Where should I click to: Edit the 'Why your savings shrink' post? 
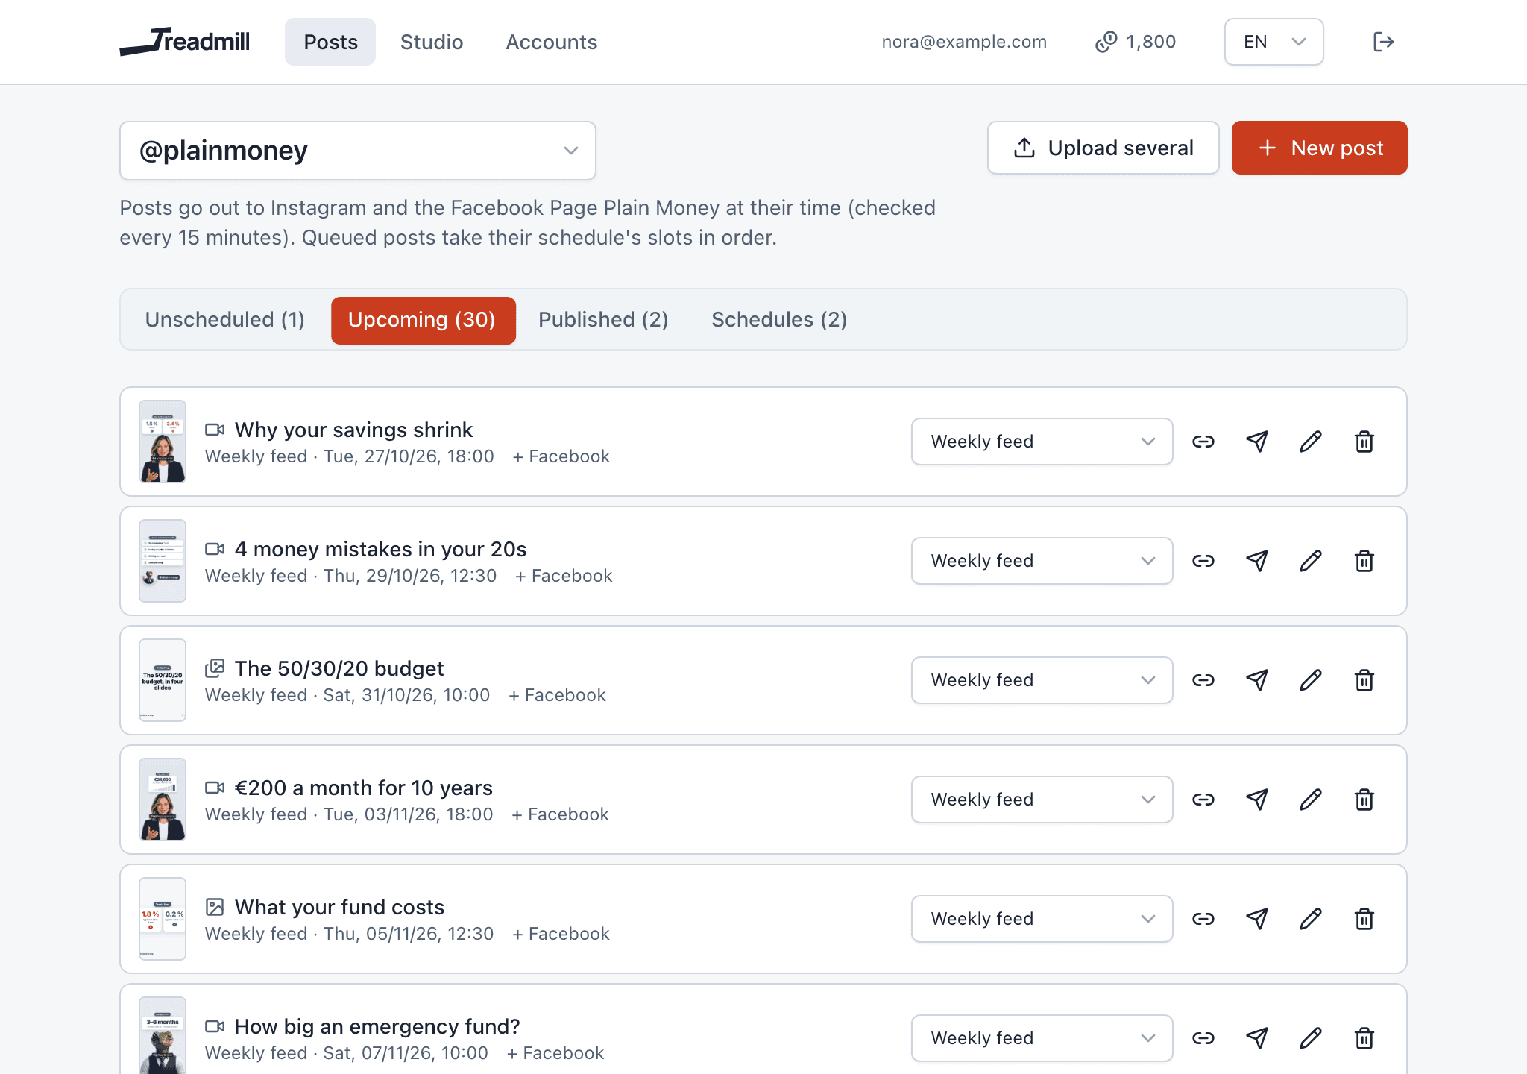(x=1311, y=442)
